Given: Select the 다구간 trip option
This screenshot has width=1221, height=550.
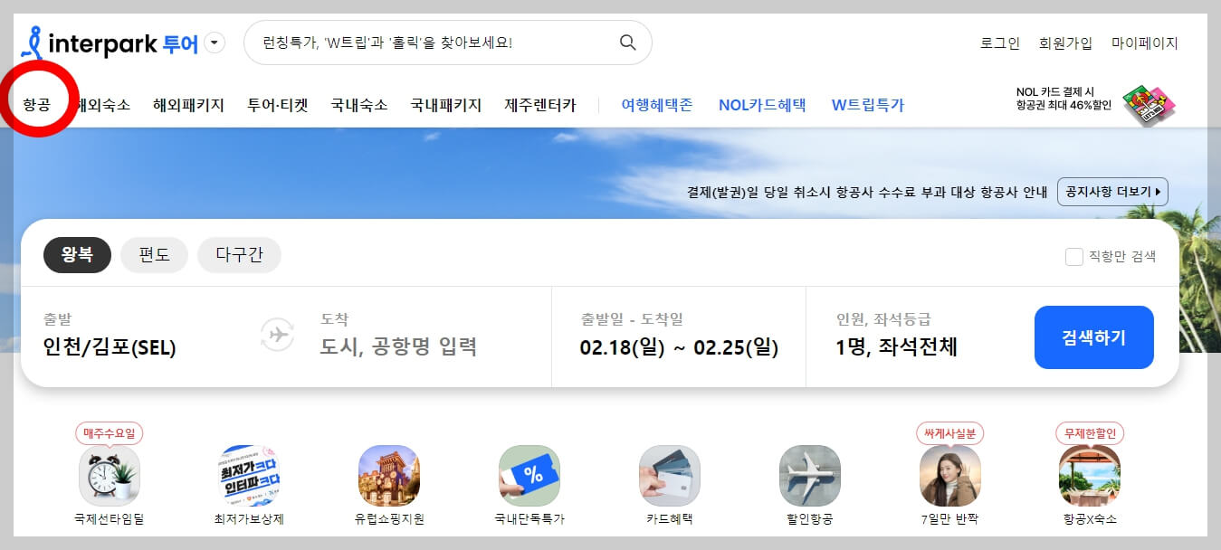Looking at the screenshot, I should click(238, 254).
